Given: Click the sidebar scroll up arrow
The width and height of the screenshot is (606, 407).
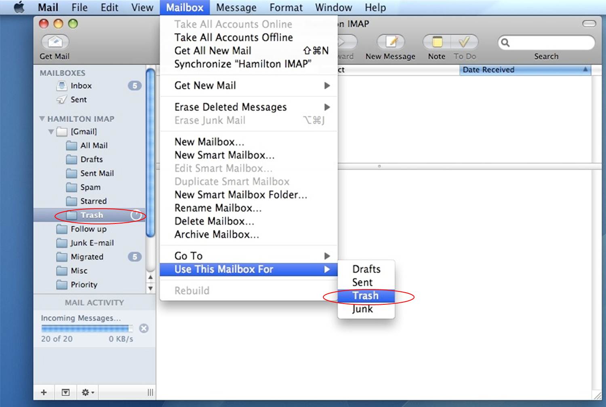Looking at the screenshot, I should point(150,277).
